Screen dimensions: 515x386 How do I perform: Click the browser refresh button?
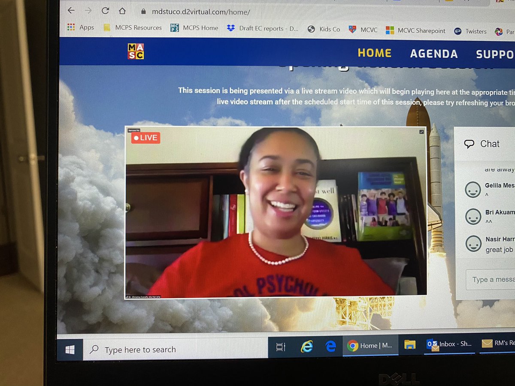tap(105, 11)
